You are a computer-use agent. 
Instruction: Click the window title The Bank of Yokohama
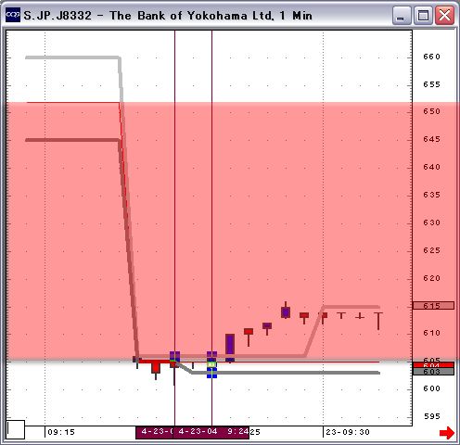(x=191, y=16)
